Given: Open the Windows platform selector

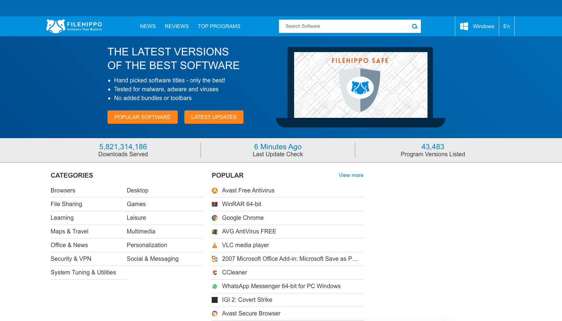Looking at the screenshot, I should pos(477,26).
